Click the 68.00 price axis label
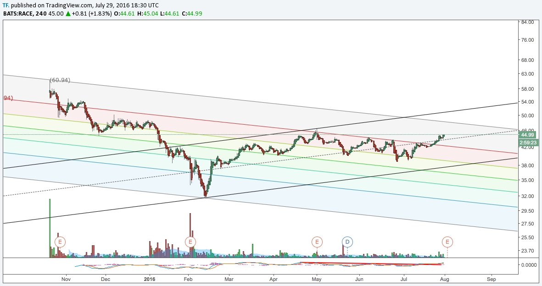The height and width of the screenshot is (286, 542). pos(527,60)
